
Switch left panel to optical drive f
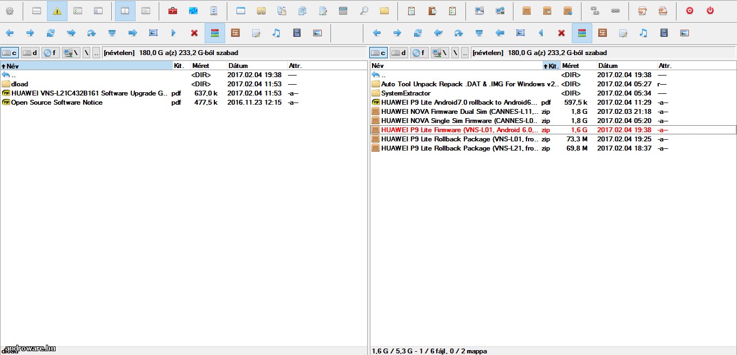(50, 53)
